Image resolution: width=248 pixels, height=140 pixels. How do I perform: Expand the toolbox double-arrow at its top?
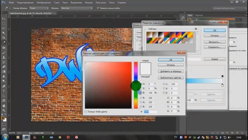(x=2, y=13)
